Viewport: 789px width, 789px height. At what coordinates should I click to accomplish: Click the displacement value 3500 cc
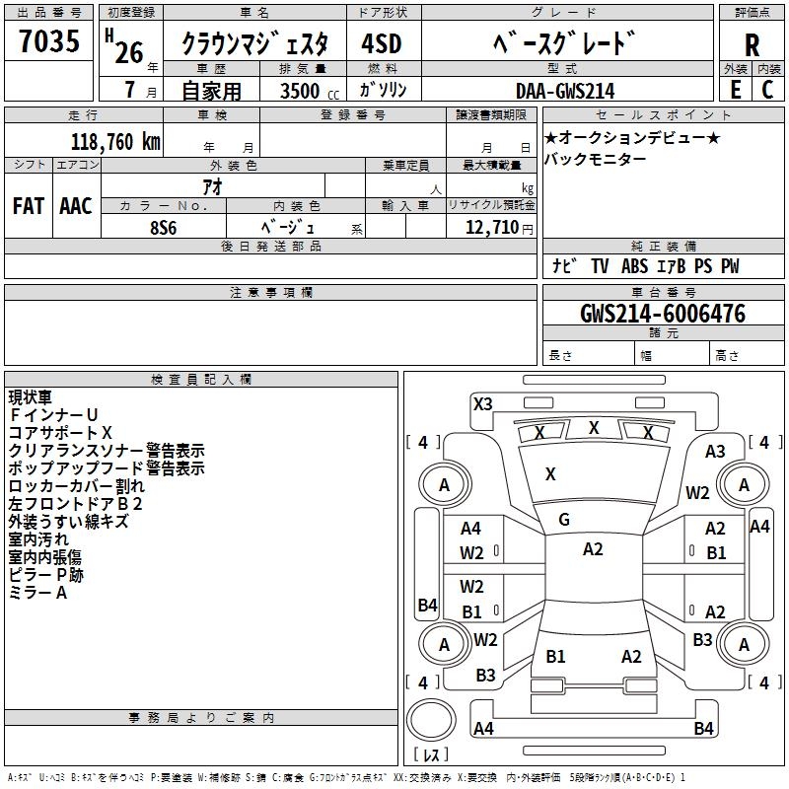coord(310,91)
